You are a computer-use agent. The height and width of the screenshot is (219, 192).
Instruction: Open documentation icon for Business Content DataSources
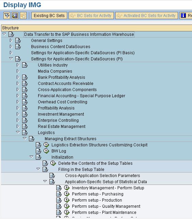(x=18, y=47)
